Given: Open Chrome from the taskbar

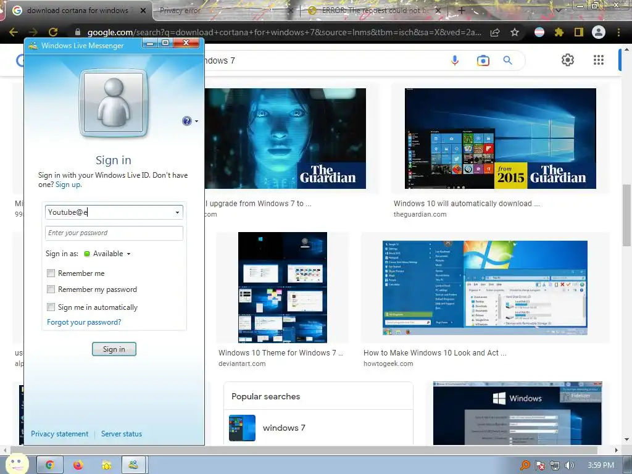Looking at the screenshot, I should (x=49, y=465).
